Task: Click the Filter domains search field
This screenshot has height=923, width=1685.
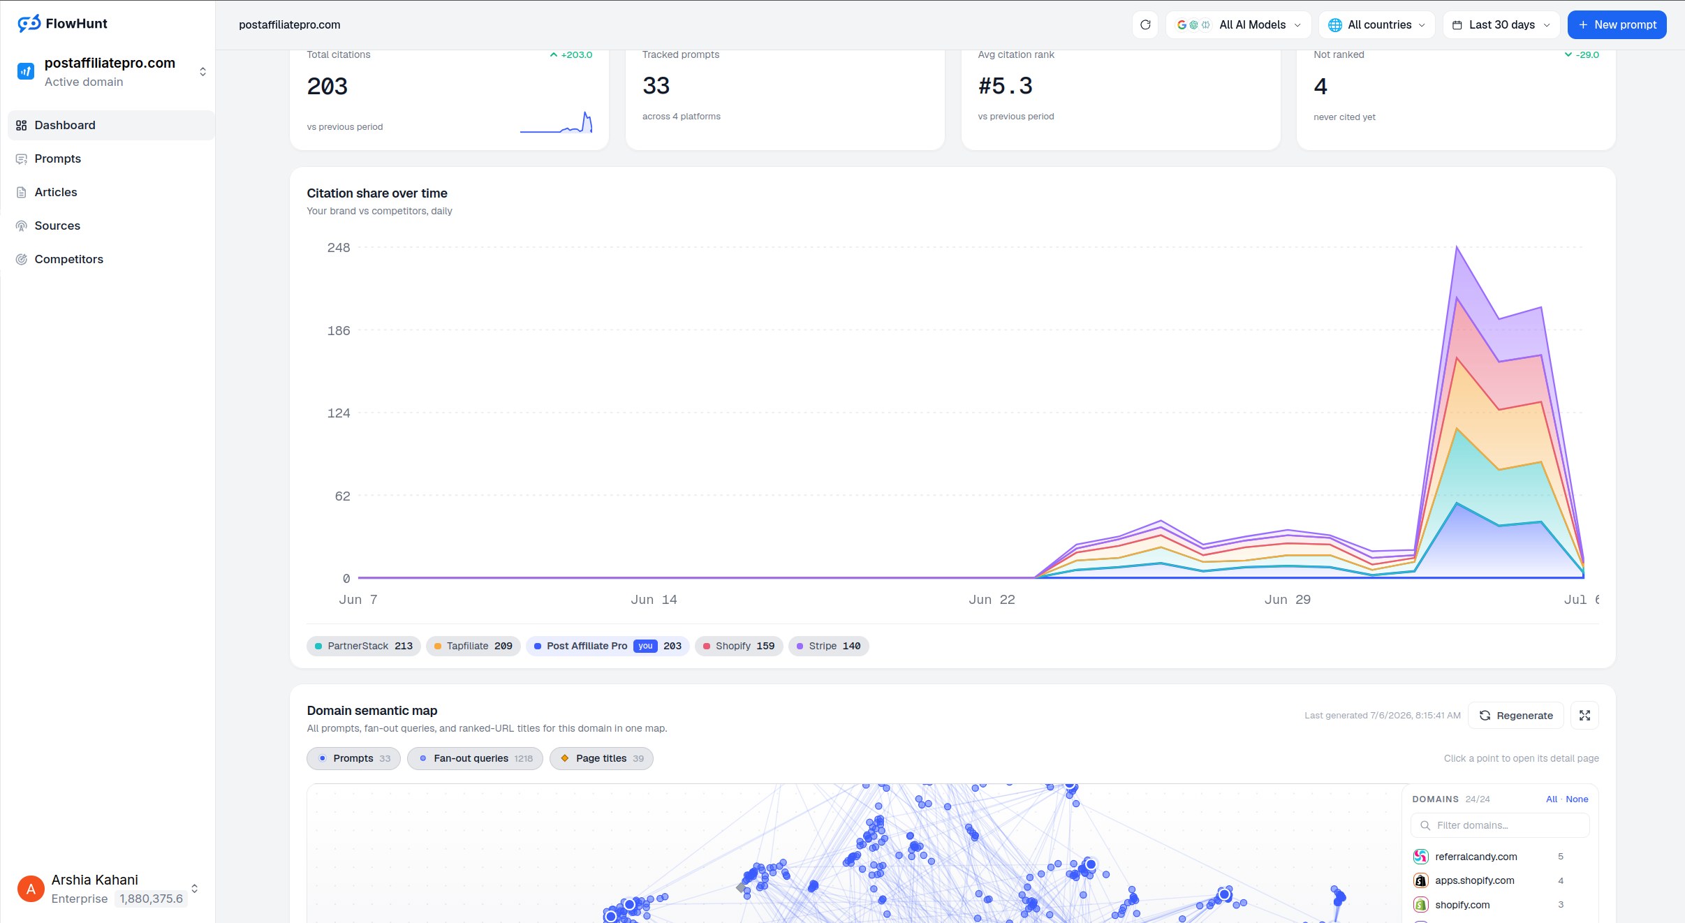Action: click(x=1500, y=825)
